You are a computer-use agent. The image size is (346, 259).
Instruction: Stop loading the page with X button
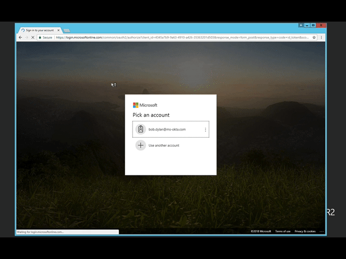coord(34,38)
